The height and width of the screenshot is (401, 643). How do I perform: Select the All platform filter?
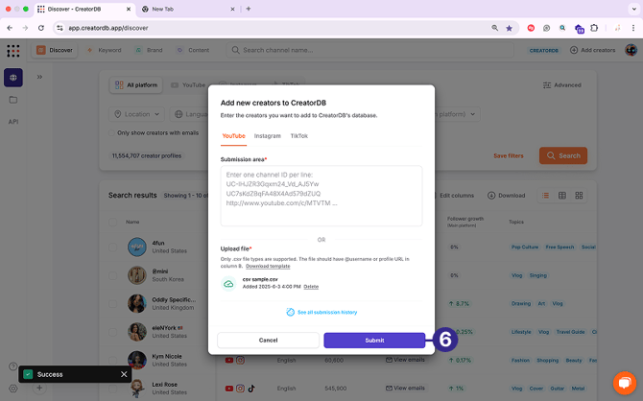pos(136,84)
